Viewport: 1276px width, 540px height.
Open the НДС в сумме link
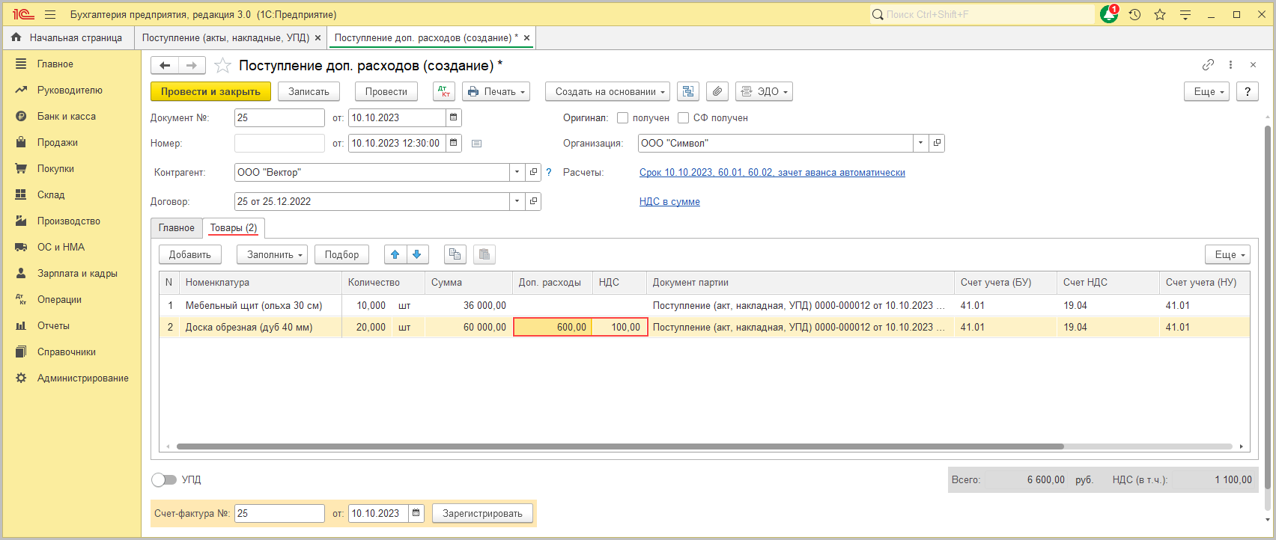(x=669, y=201)
